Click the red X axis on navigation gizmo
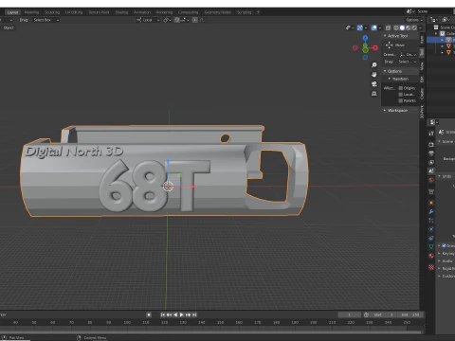Viewport: 455px width, 341px height. 375,47
